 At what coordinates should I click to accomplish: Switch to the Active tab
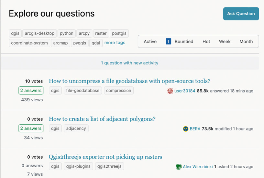click(x=150, y=41)
